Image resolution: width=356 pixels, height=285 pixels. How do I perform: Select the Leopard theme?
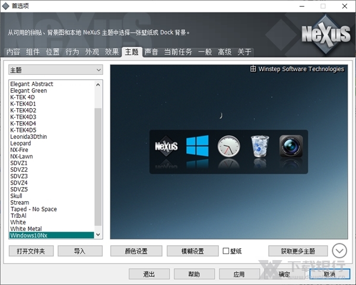52,143
